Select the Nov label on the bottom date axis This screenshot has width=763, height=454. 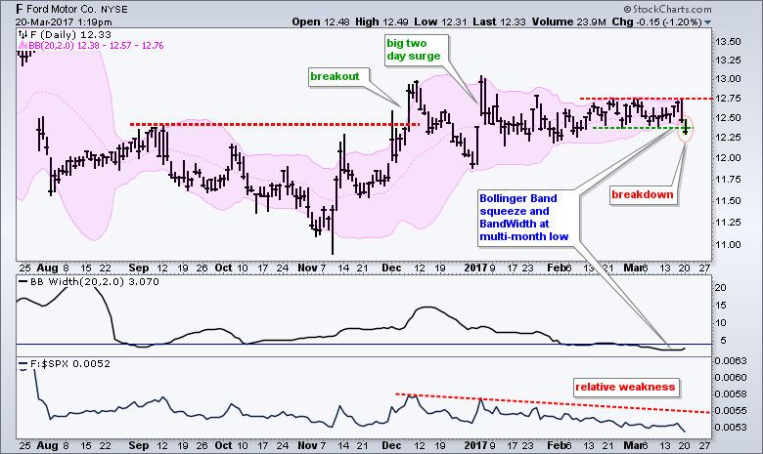click(307, 446)
